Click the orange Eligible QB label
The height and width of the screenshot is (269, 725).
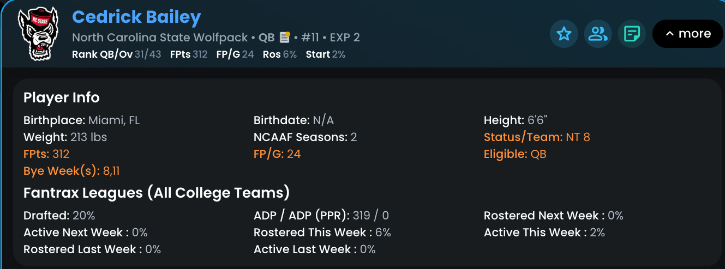pos(514,154)
